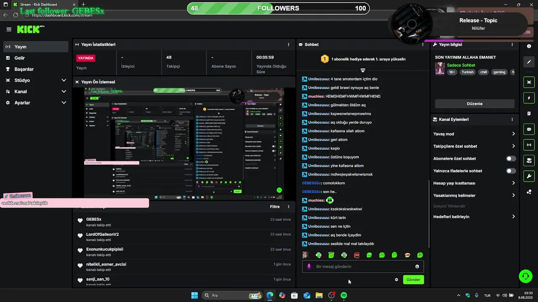
Task: Click the Yayın Ön İzlemesi preview thumbnail
Action: 184,144
